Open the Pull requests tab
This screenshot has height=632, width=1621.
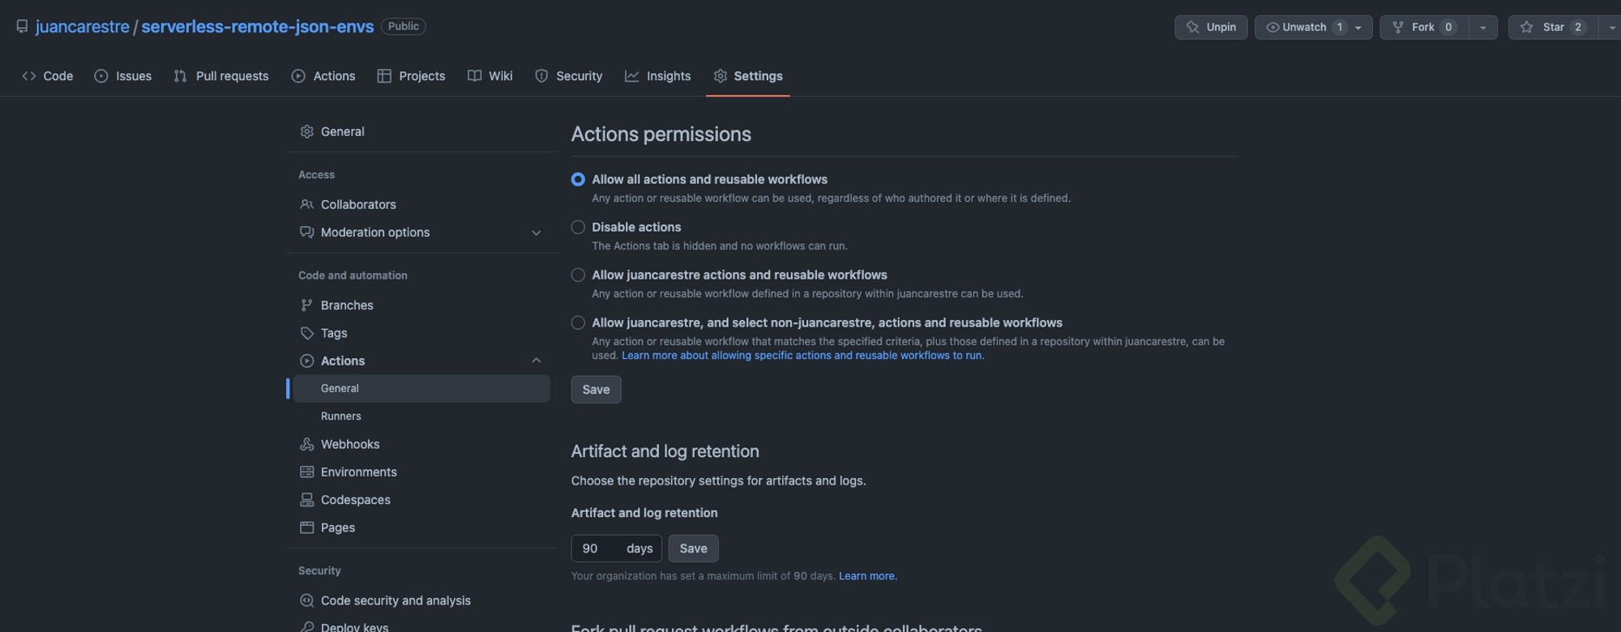(x=221, y=76)
